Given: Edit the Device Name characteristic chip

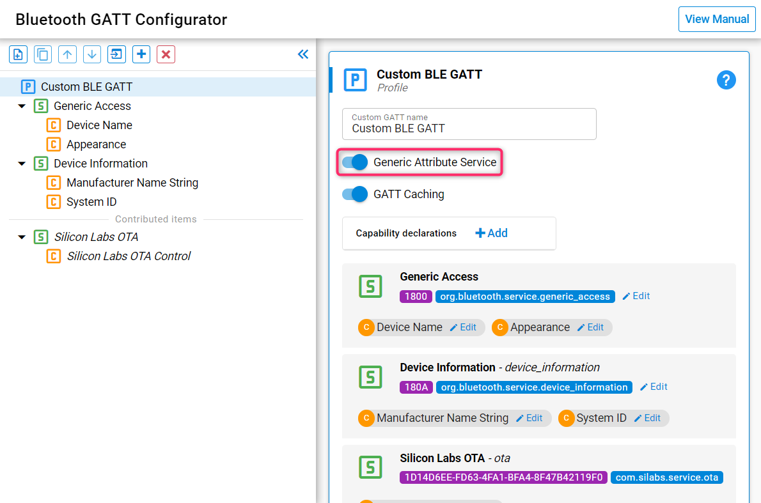Looking at the screenshot, I should (463, 327).
